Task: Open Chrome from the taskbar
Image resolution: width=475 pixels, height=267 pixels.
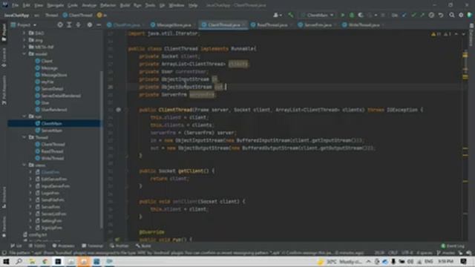Action: 45,261
